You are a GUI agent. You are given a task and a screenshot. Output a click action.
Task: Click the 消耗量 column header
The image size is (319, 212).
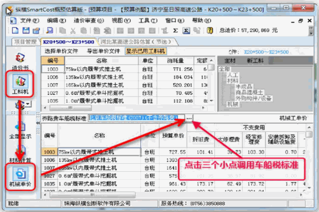click(175, 60)
